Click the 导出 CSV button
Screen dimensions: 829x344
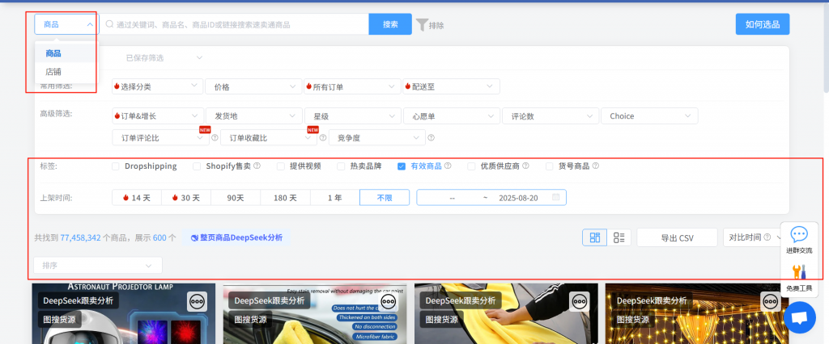point(677,237)
